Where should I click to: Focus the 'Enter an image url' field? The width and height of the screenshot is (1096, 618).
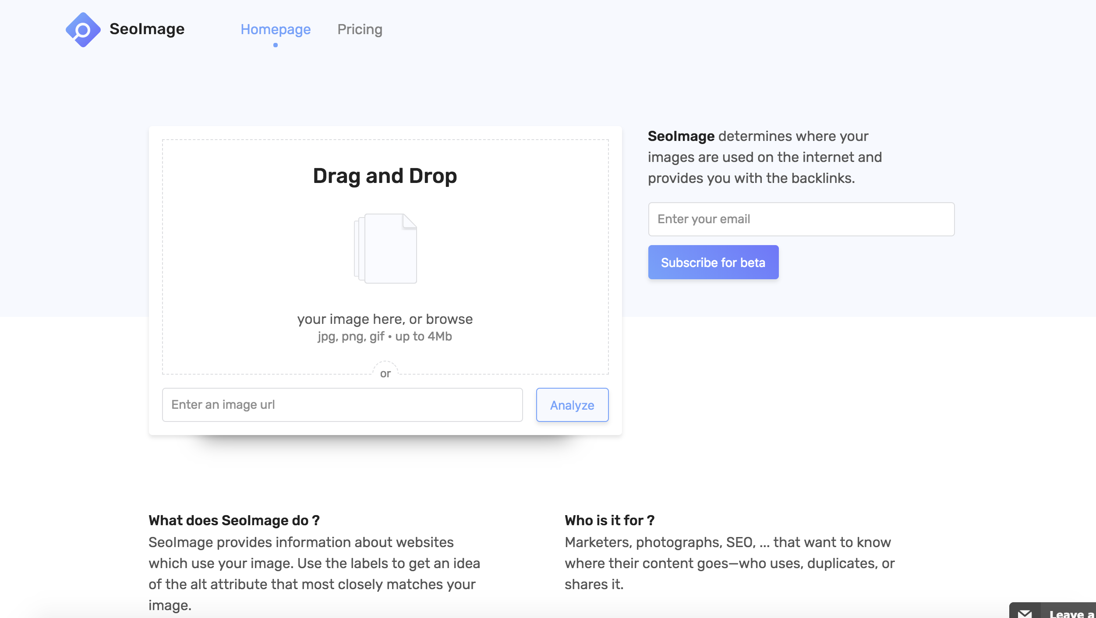[x=342, y=404]
